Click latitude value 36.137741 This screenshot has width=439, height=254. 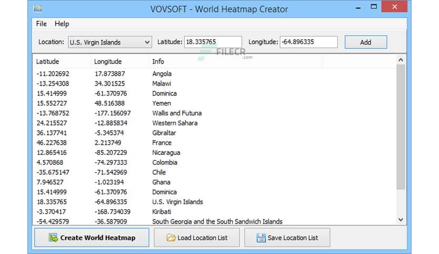[51, 133]
